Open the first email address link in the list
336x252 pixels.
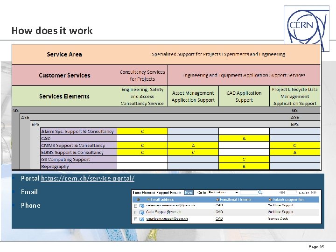pos(171,205)
